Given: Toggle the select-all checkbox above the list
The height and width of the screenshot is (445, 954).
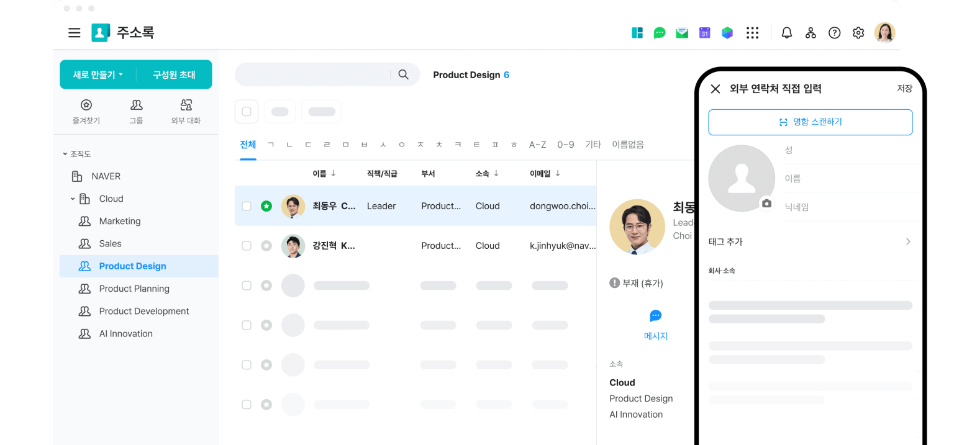Looking at the screenshot, I should pyautogui.click(x=247, y=112).
